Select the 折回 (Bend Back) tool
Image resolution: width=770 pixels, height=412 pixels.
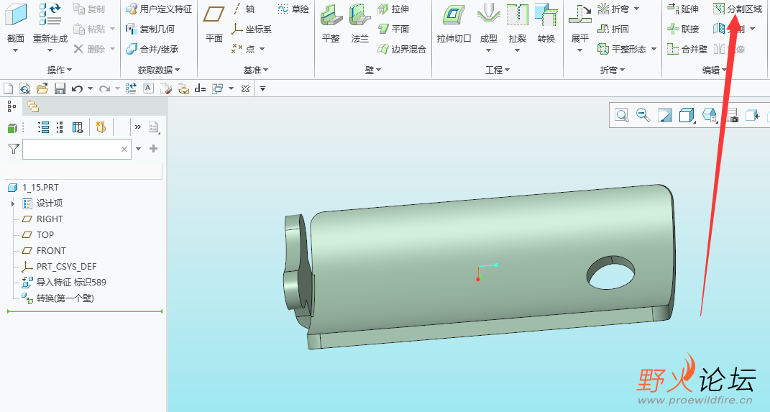point(613,29)
